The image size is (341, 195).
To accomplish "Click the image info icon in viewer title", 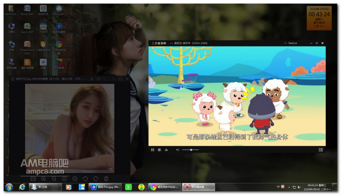I will click(x=13, y=79).
